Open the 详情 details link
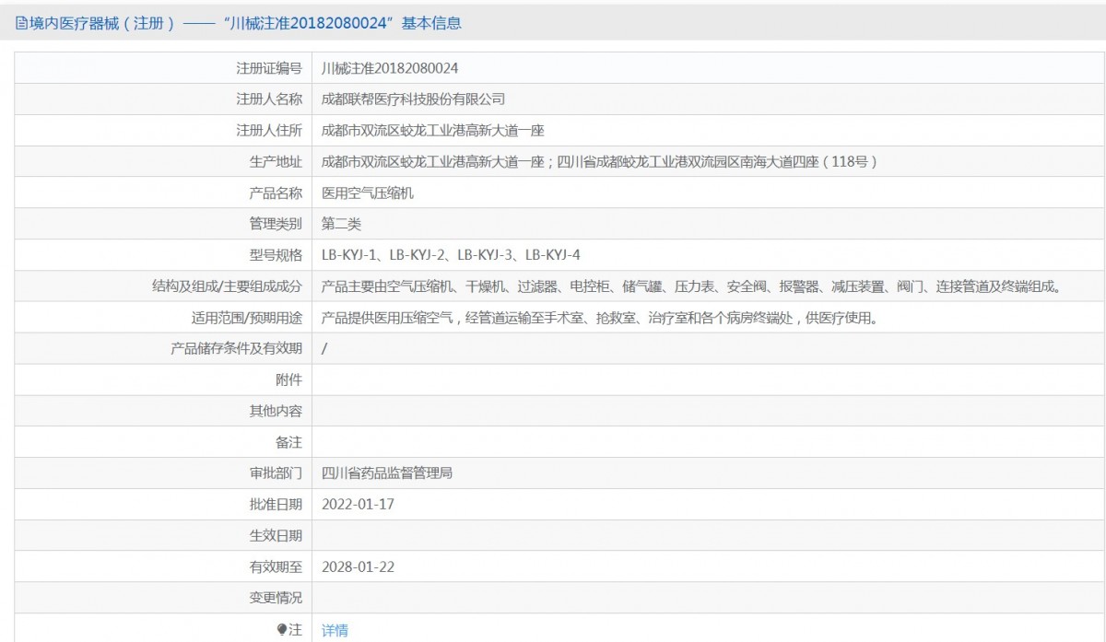1106x642 pixels. (335, 630)
